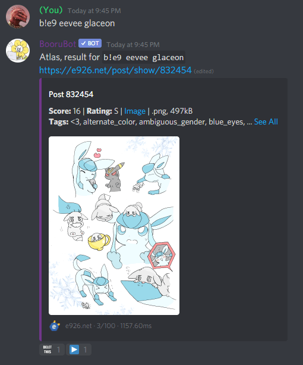Screen dimensions: 303x365
Task: Open the Glaceon artwork thumbnail
Action: coord(114,226)
